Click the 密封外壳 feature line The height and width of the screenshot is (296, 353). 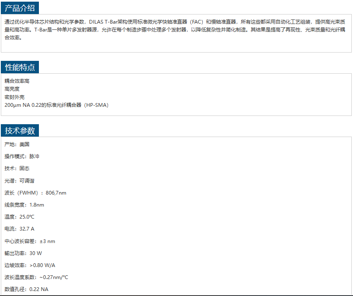[x=14, y=97]
